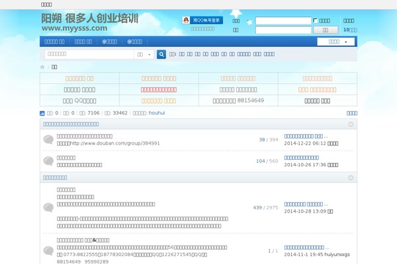Open last post link above 2014-10-26 17:36

(x=301, y=158)
